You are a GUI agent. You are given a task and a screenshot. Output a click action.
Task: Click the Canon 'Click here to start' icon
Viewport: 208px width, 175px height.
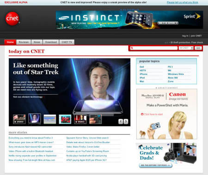[x=142, y=114]
